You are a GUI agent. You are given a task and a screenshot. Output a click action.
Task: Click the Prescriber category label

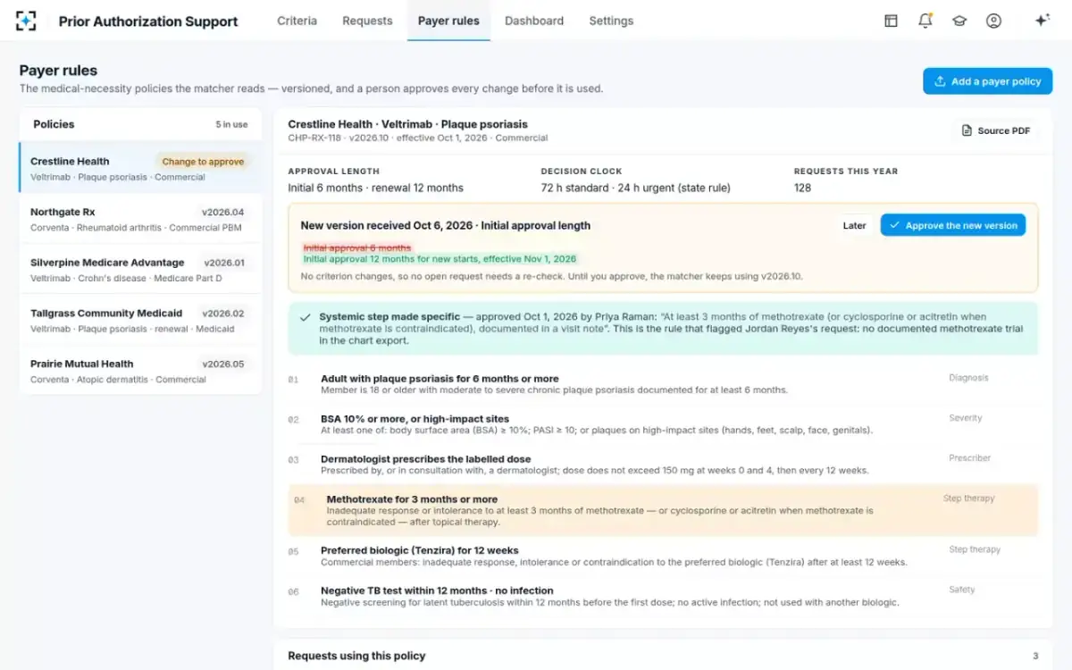coord(969,458)
